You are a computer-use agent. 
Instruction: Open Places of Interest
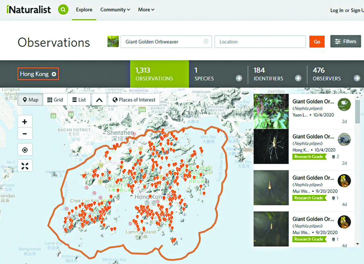click(x=134, y=100)
